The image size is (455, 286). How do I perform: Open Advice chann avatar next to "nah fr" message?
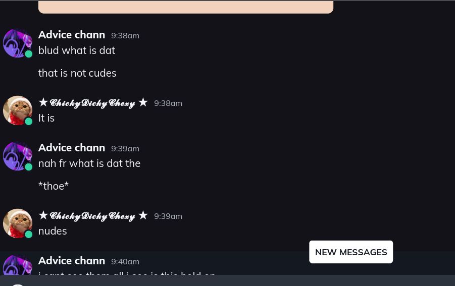click(17, 156)
